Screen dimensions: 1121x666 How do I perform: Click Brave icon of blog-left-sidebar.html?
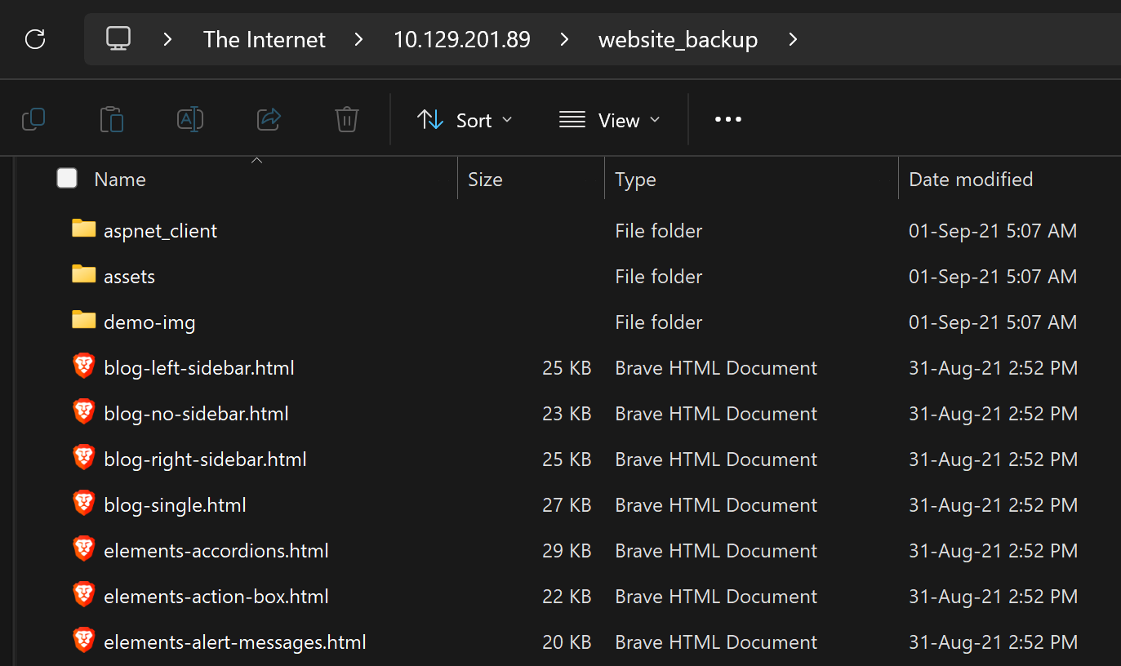click(x=83, y=366)
